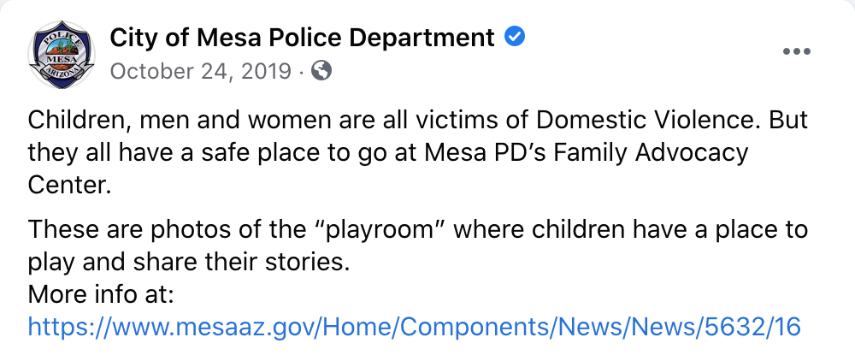
Task: Open the Mesa Police badge profile picture
Action: pos(62,53)
